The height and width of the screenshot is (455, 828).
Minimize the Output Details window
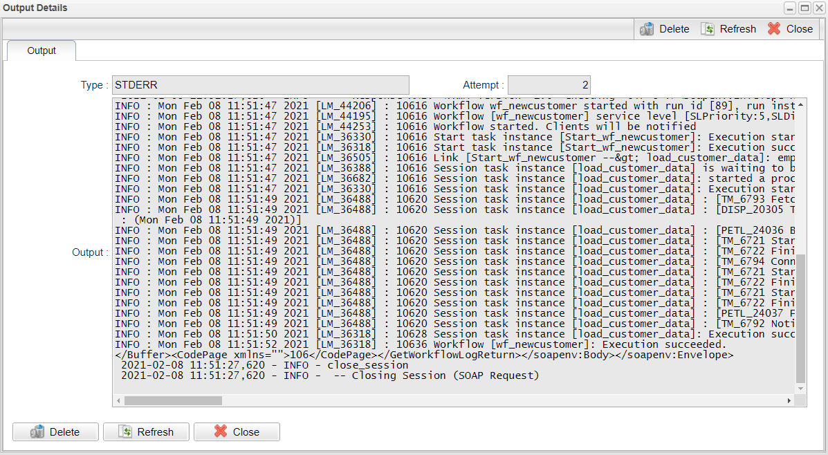tap(791, 8)
